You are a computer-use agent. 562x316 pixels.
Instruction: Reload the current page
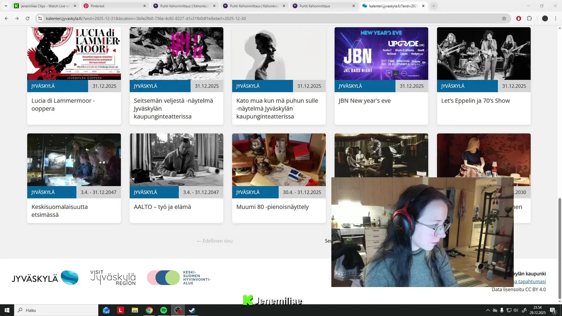(x=27, y=18)
